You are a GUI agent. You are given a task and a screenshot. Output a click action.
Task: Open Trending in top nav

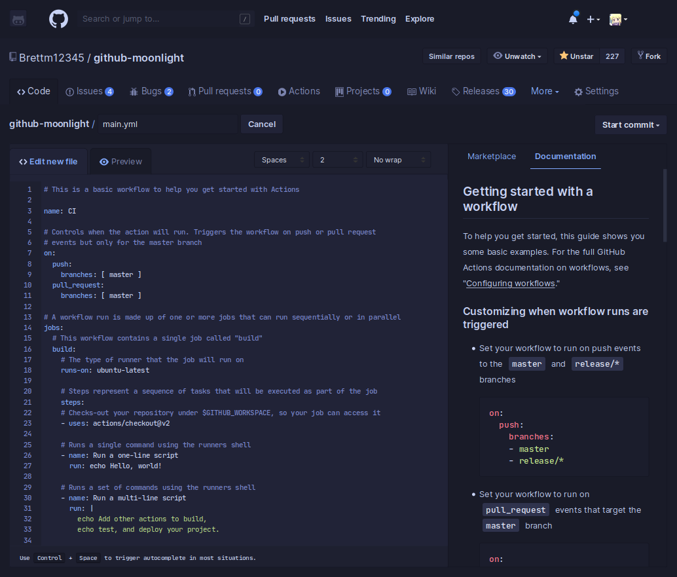(x=378, y=19)
